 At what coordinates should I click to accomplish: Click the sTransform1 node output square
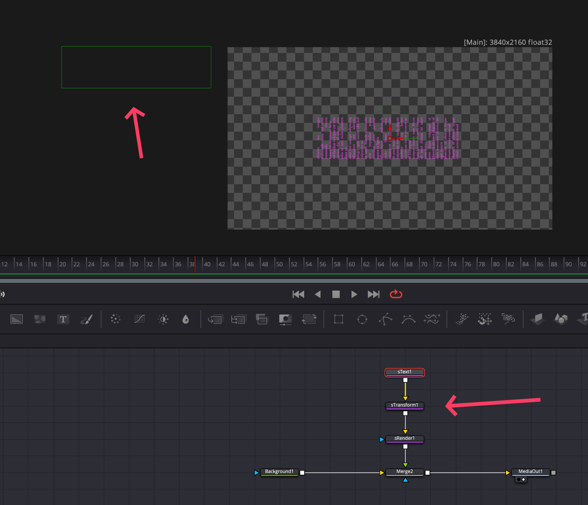coord(405,413)
